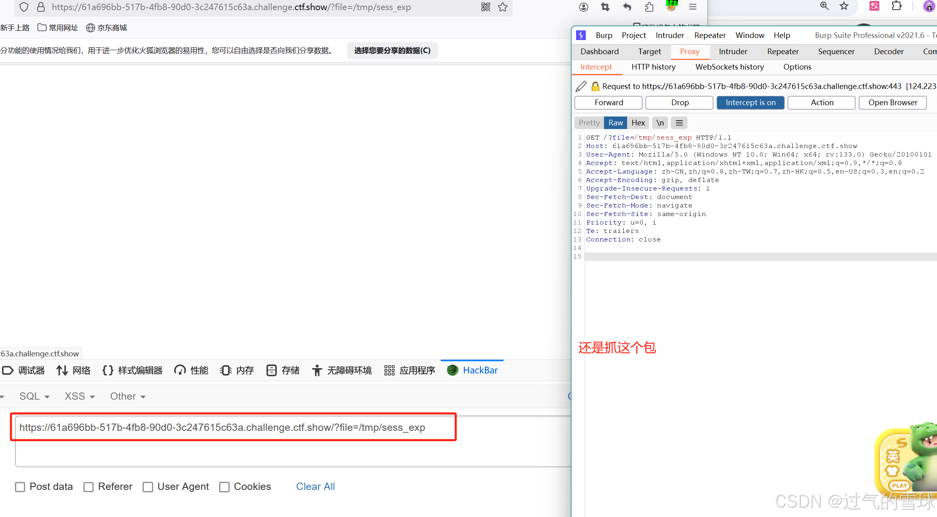
Task: Enable the Post data checkbox
Action: click(x=20, y=487)
